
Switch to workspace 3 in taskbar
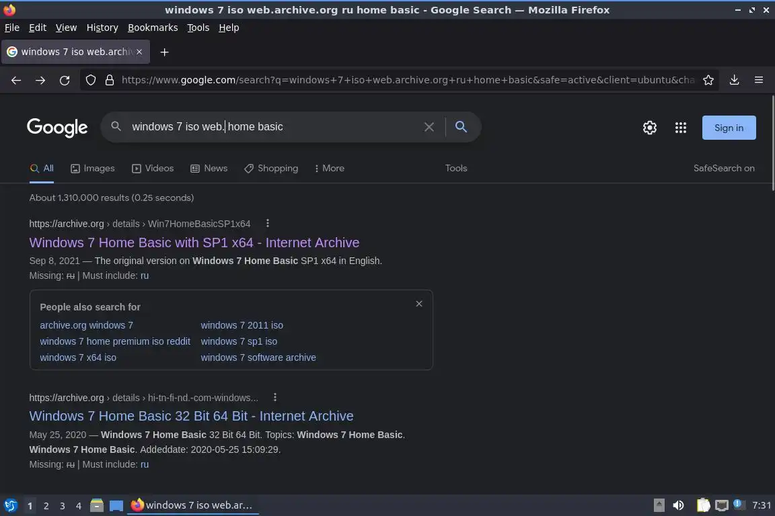tap(63, 506)
